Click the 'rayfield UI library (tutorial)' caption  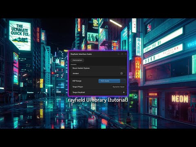pyautogui.click(x=98, y=100)
